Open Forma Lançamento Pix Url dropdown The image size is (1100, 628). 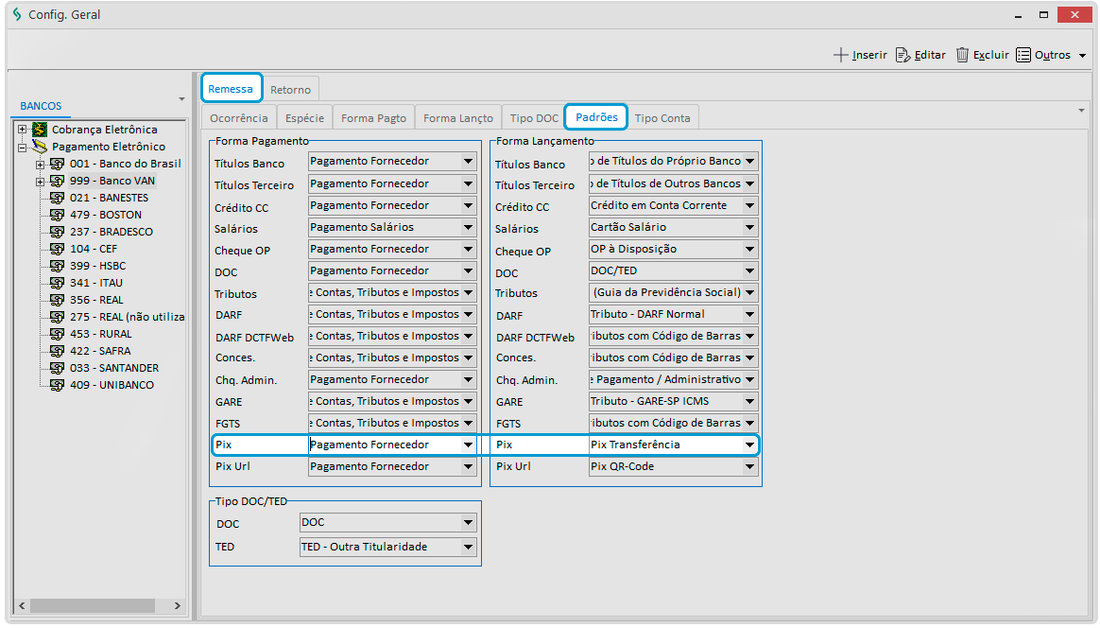pos(750,466)
